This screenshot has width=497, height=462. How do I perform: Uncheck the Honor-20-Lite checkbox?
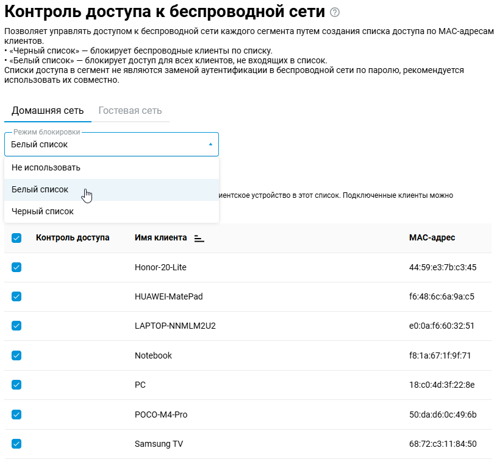tap(16, 267)
